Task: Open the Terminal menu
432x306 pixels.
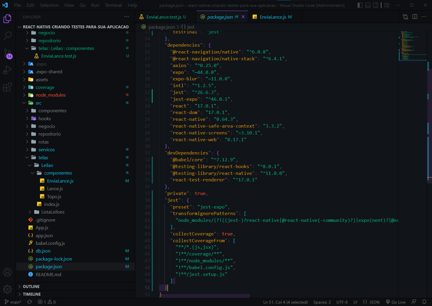Action: coord(113,5)
